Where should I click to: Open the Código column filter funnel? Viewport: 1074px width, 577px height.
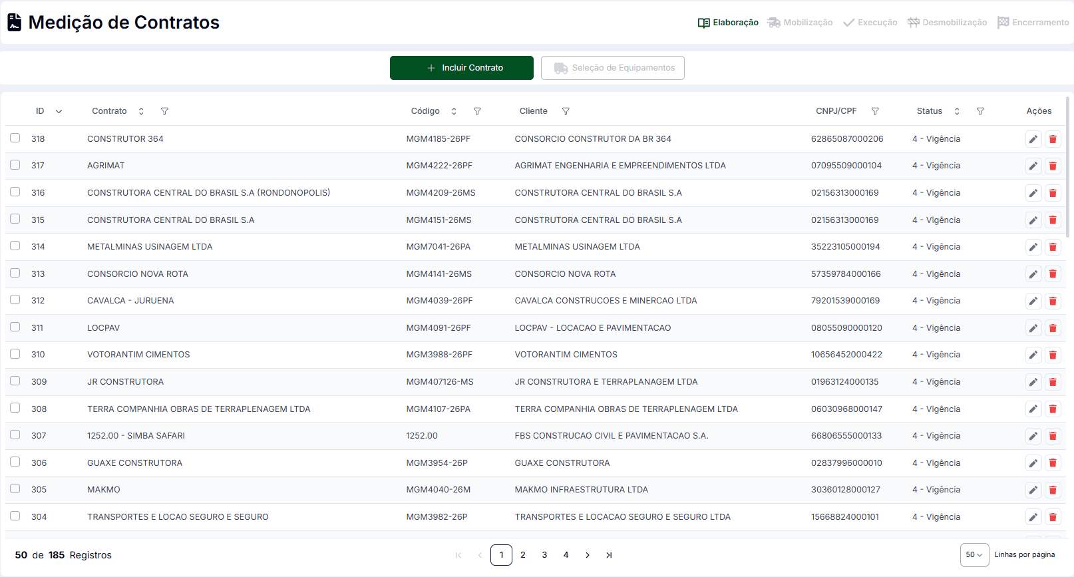tap(477, 111)
